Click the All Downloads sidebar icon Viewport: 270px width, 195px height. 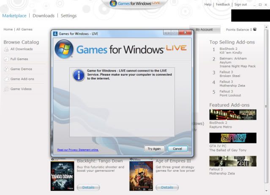tap(6, 49)
